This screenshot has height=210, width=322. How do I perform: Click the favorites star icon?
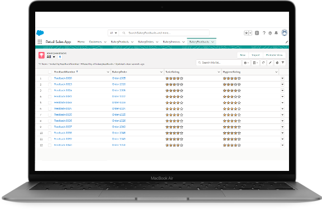click(x=246, y=33)
